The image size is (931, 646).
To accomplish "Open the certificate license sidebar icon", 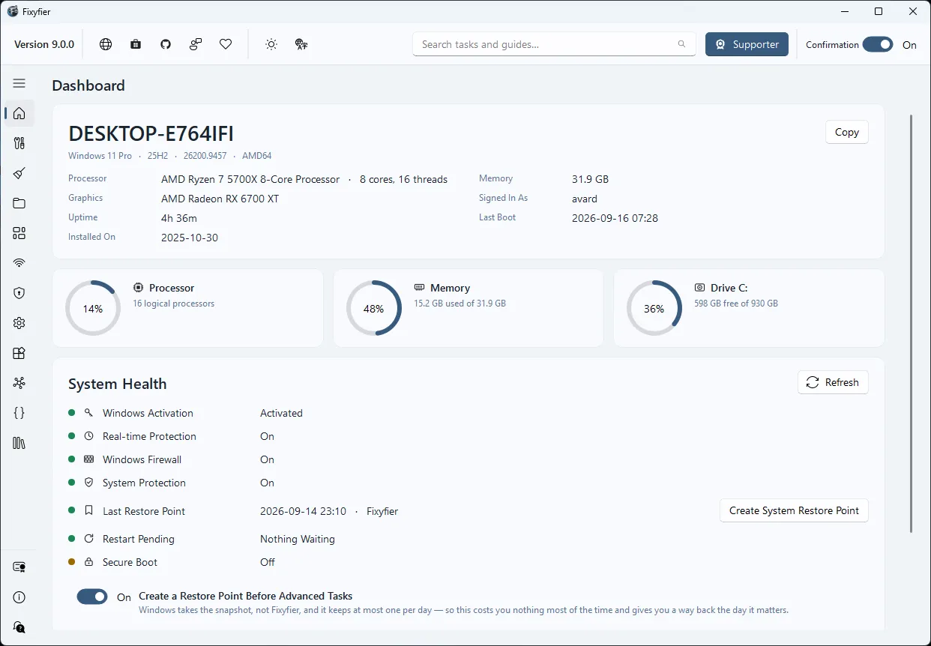I will point(19,567).
